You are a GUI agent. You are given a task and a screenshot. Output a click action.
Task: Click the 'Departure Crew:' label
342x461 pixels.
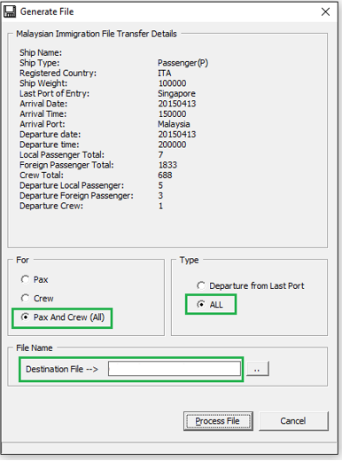pyautogui.click(x=51, y=206)
